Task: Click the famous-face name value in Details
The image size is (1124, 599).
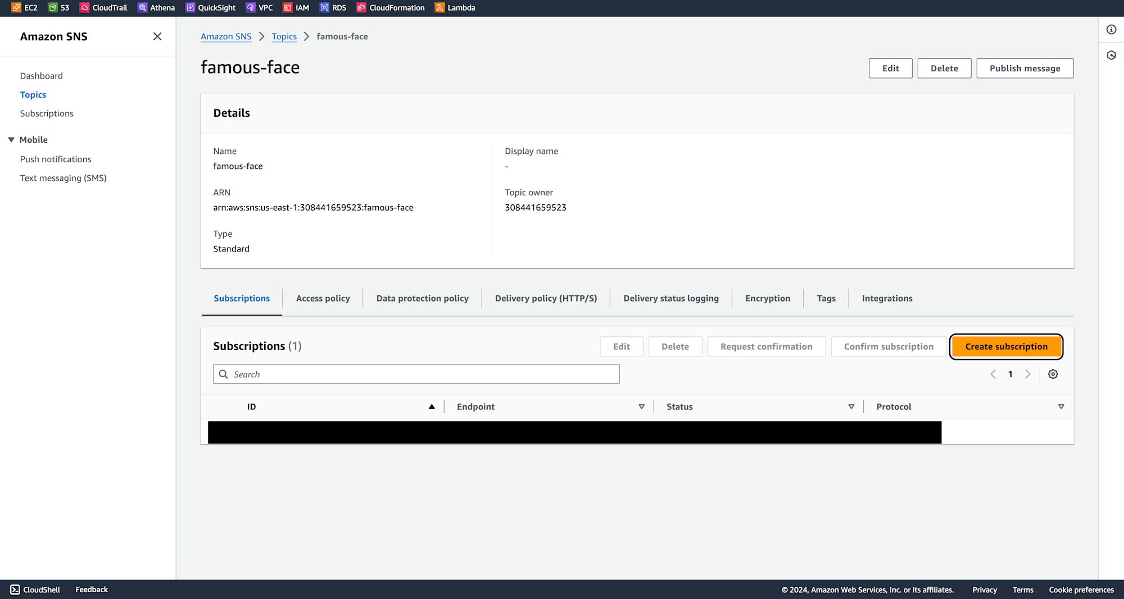Action: (x=238, y=166)
